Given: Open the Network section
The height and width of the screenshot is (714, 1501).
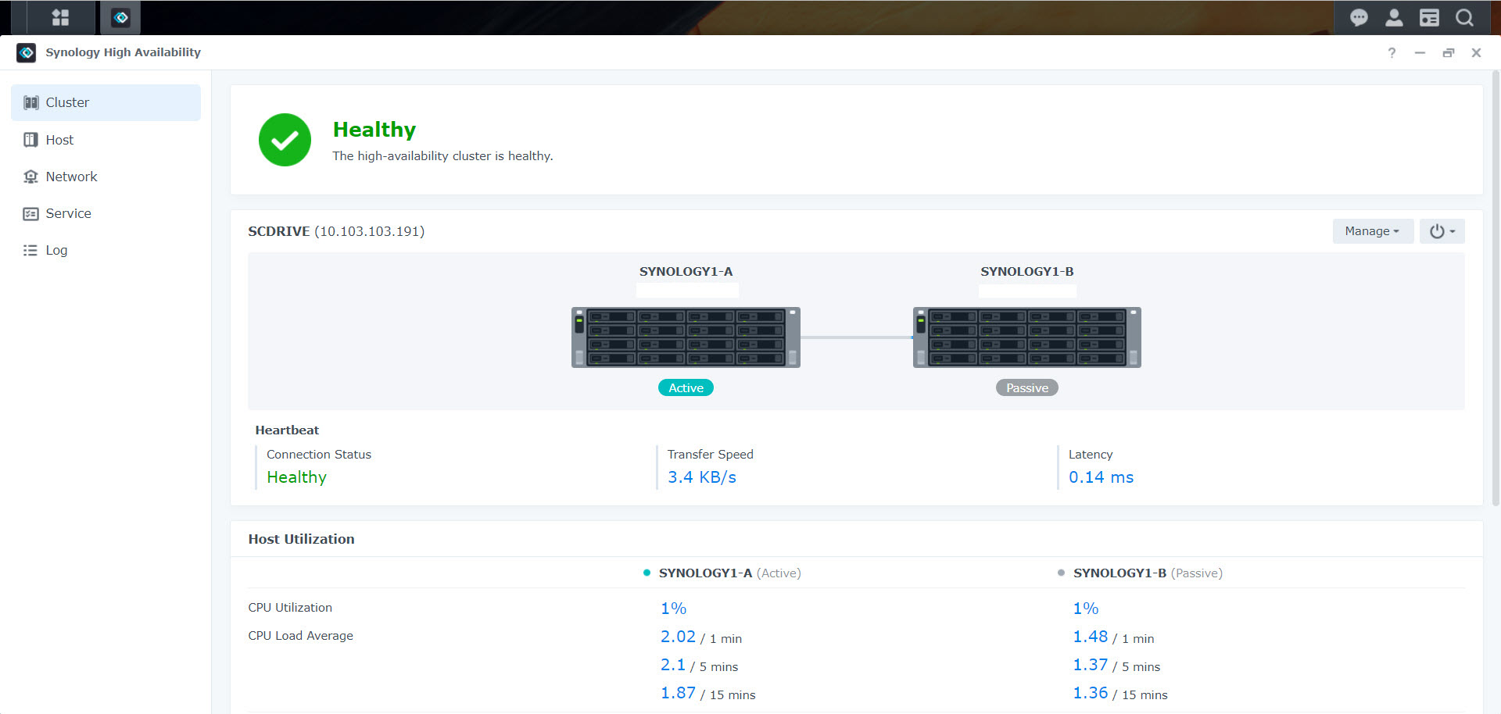Looking at the screenshot, I should click(x=71, y=177).
